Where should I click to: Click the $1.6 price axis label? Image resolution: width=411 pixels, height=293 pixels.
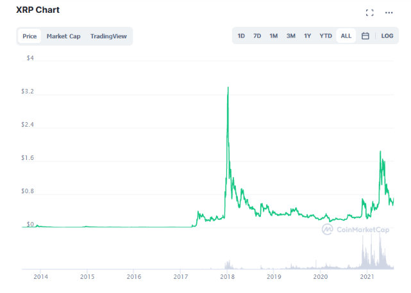coord(28,158)
